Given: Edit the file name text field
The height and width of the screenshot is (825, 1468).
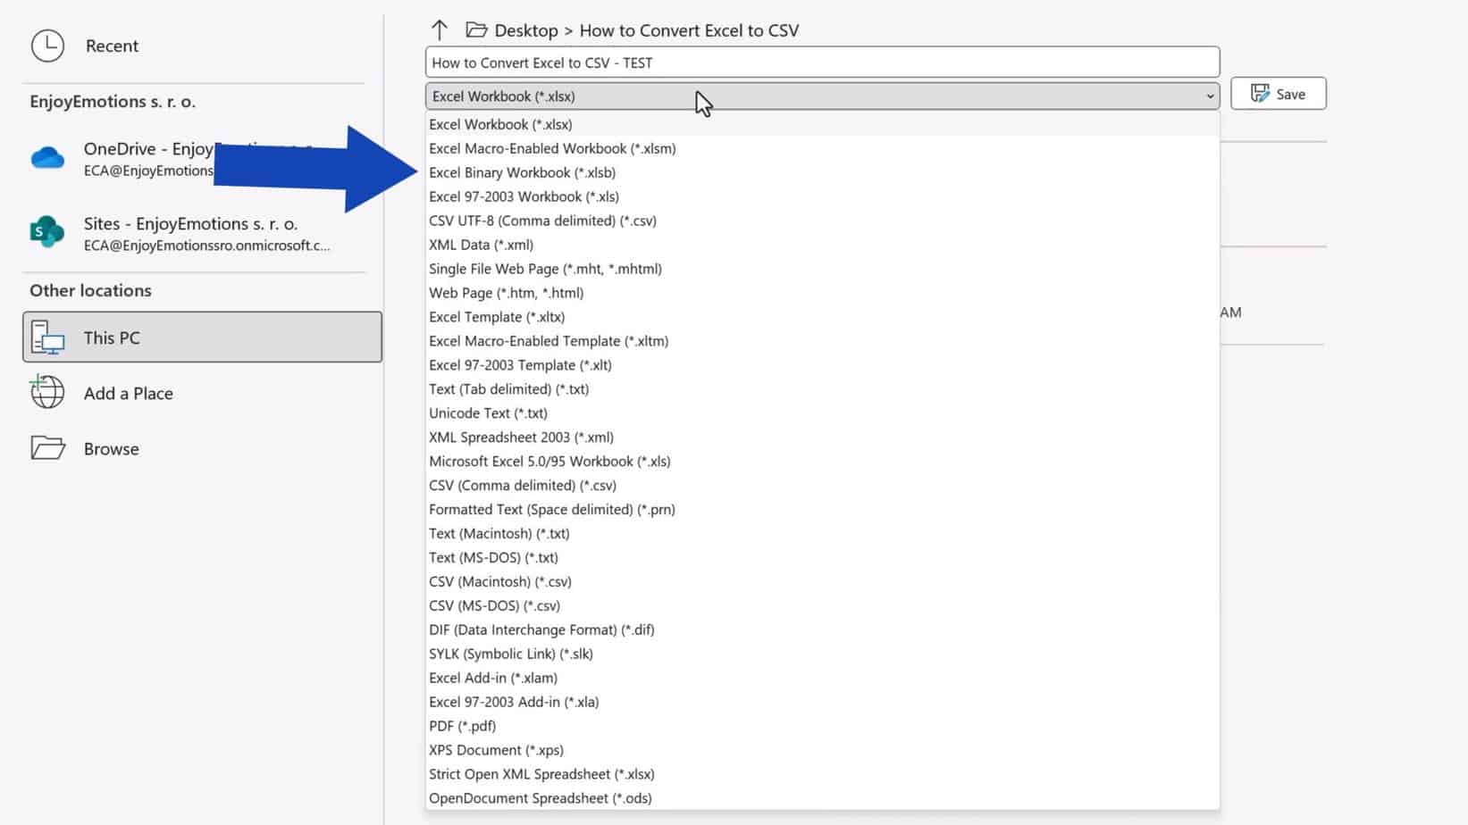Looking at the screenshot, I should coord(820,62).
